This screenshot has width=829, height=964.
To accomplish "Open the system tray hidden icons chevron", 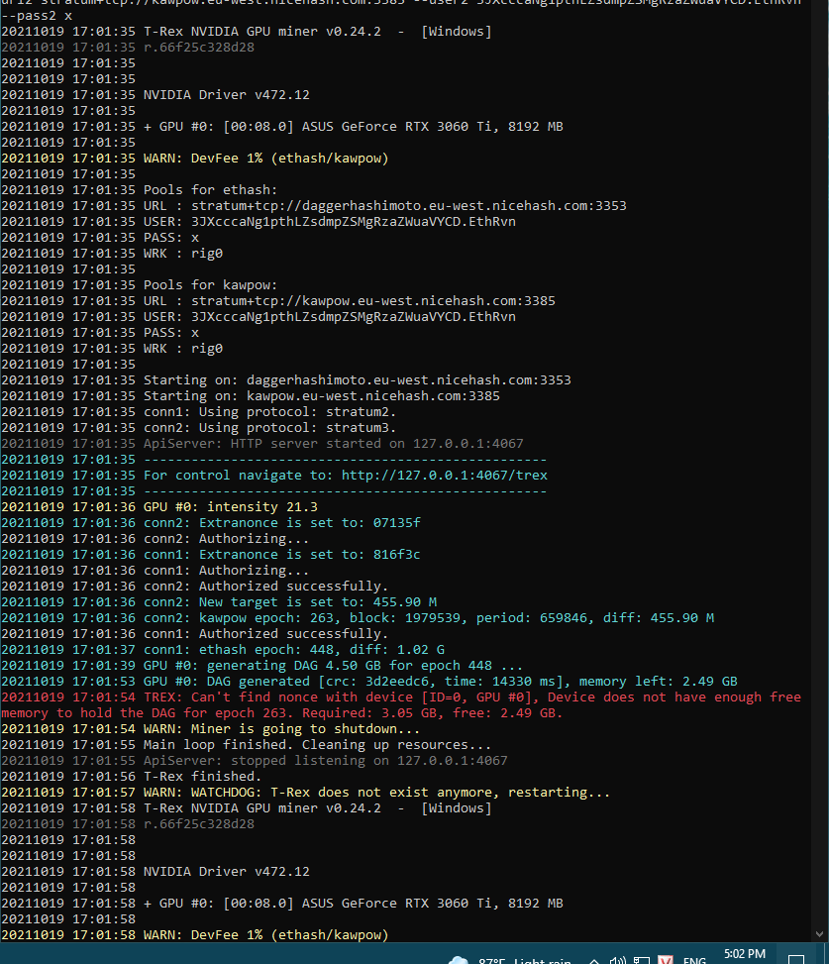I will pyautogui.click(x=593, y=961).
